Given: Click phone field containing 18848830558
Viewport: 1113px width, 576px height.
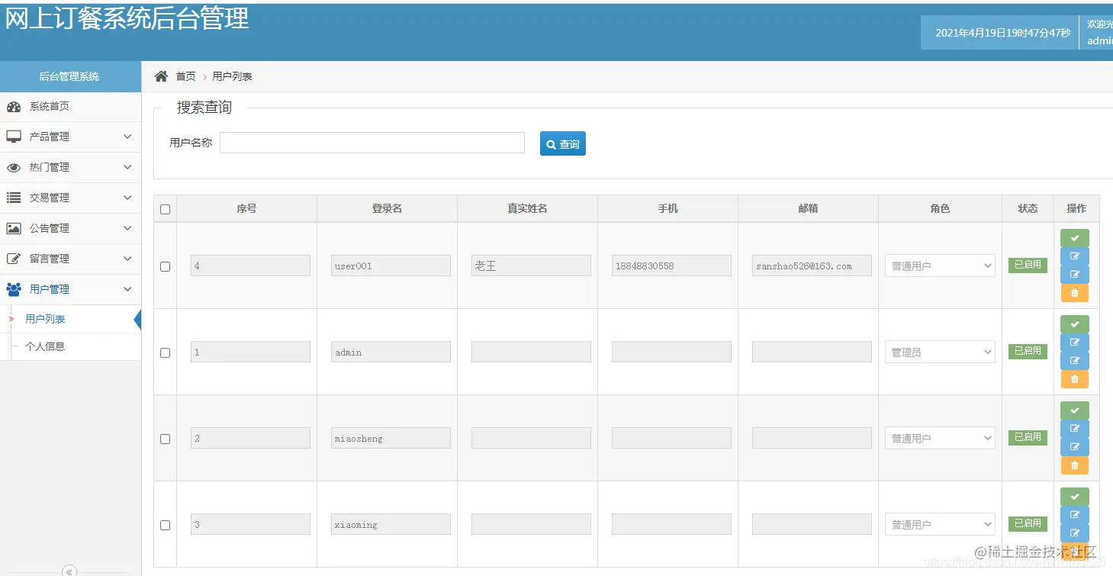Looking at the screenshot, I should [671, 265].
